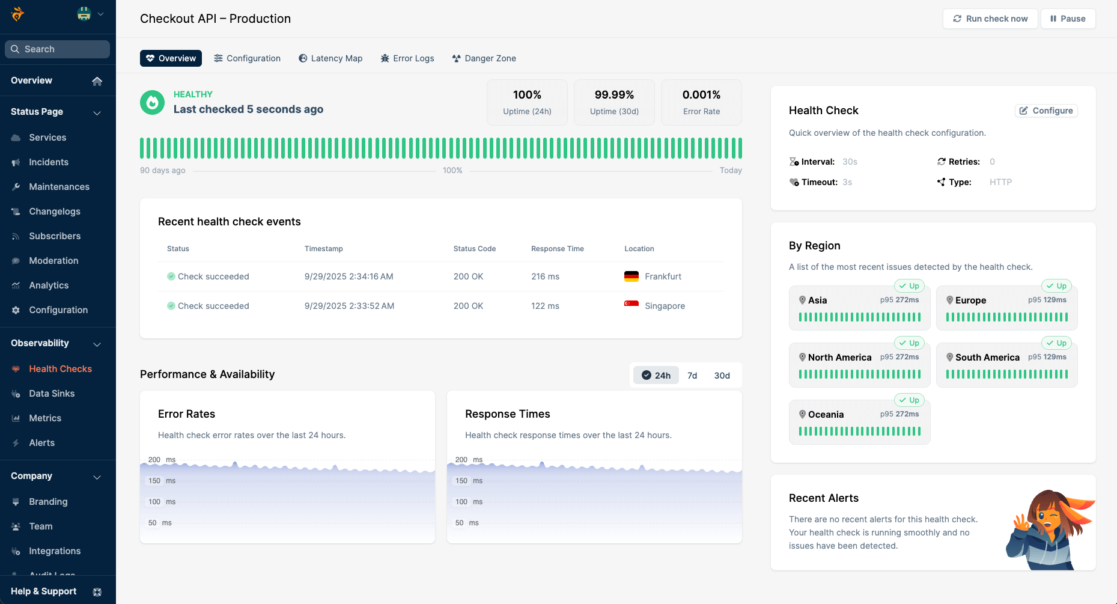Click the app logo in top-left corner
Viewport: 1117px width, 604px height.
point(17,14)
